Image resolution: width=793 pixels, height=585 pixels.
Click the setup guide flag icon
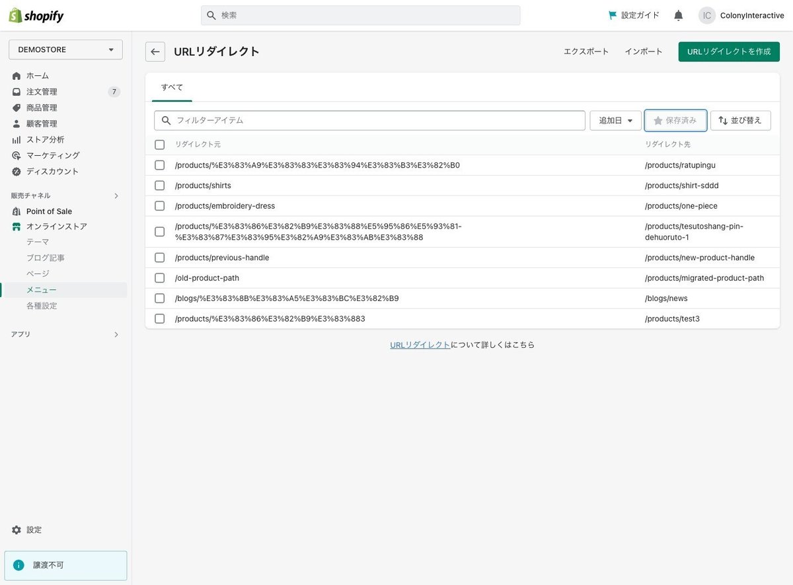coord(613,15)
